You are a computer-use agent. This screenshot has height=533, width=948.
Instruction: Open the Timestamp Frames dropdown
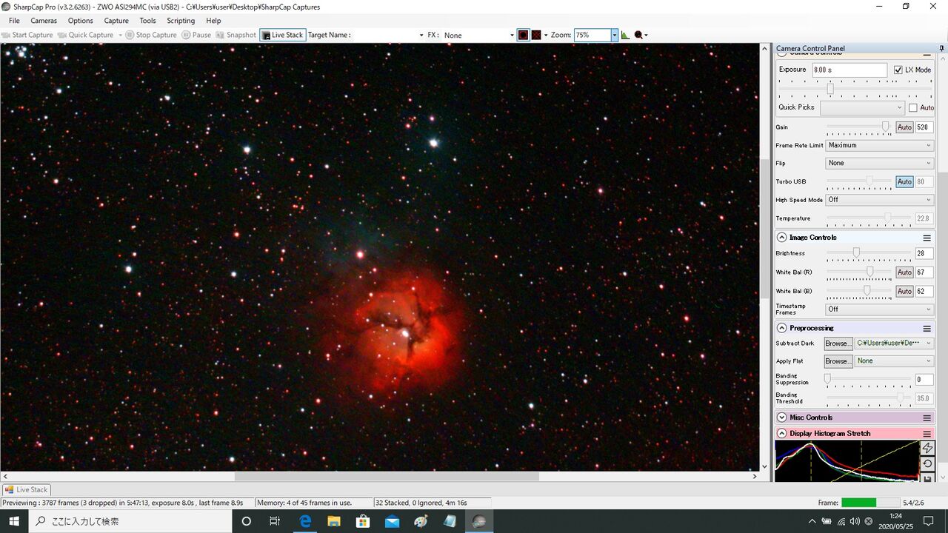click(879, 309)
